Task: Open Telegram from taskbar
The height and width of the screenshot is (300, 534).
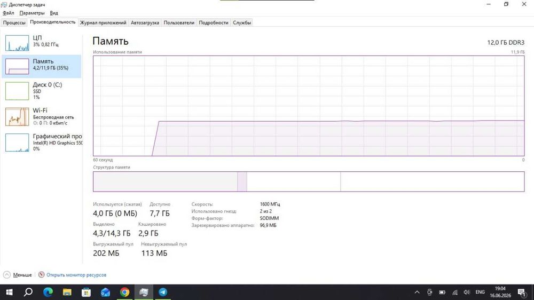Action: 163,292
